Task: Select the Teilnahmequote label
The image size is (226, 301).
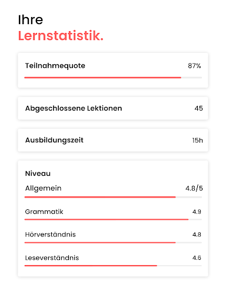Action: 55,66
